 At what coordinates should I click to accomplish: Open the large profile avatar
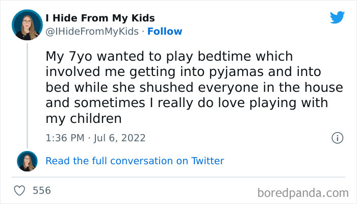point(28,25)
